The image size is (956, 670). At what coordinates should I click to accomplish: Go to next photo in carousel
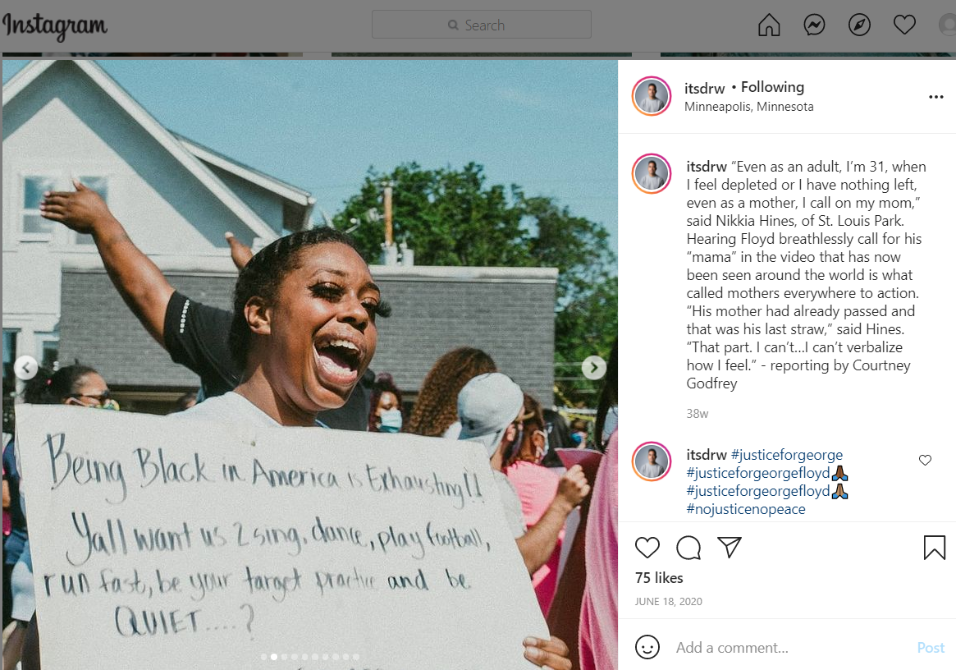(594, 367)
